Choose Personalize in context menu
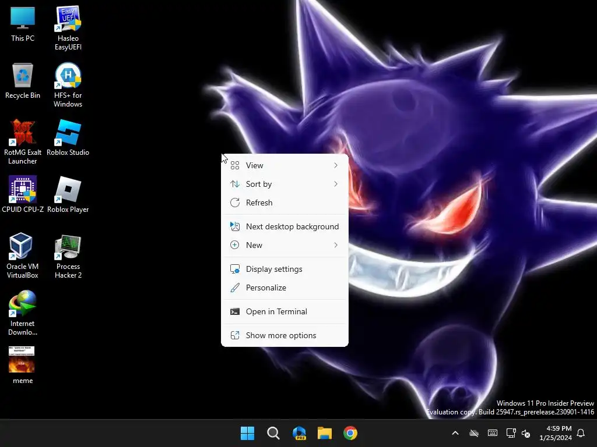The image size is (597, 447). point(285,288)
